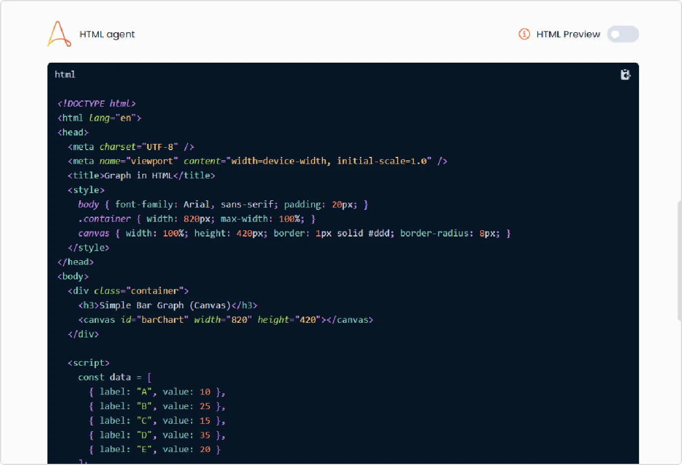Turn off the preview toggle knob
682x465 pixels.
(x=616, y=34)
